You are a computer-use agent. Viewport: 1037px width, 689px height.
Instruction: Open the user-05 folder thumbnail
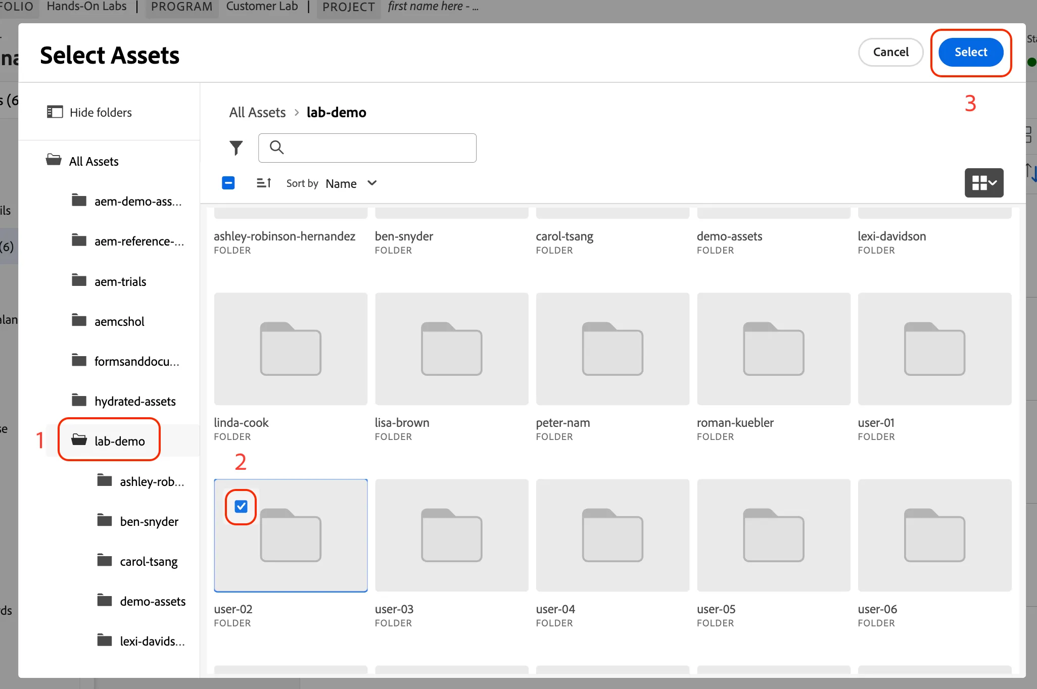pyautogui.click(x=774, y=535)
